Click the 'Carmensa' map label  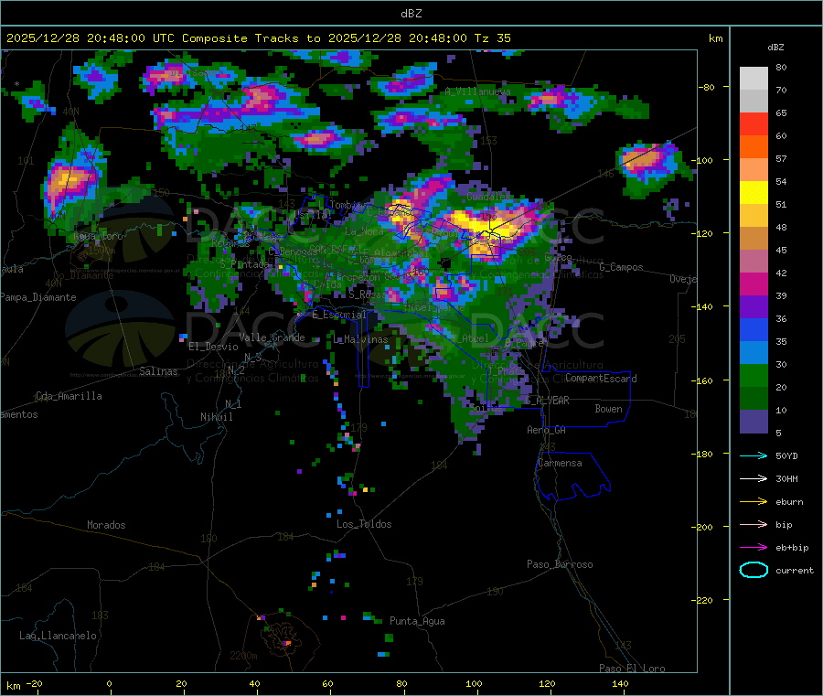(x=560, y=463)
